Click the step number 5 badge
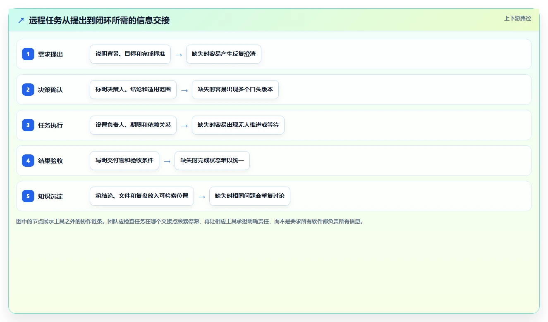The width and height of the screenshot is (548, 322). point(28,196)
